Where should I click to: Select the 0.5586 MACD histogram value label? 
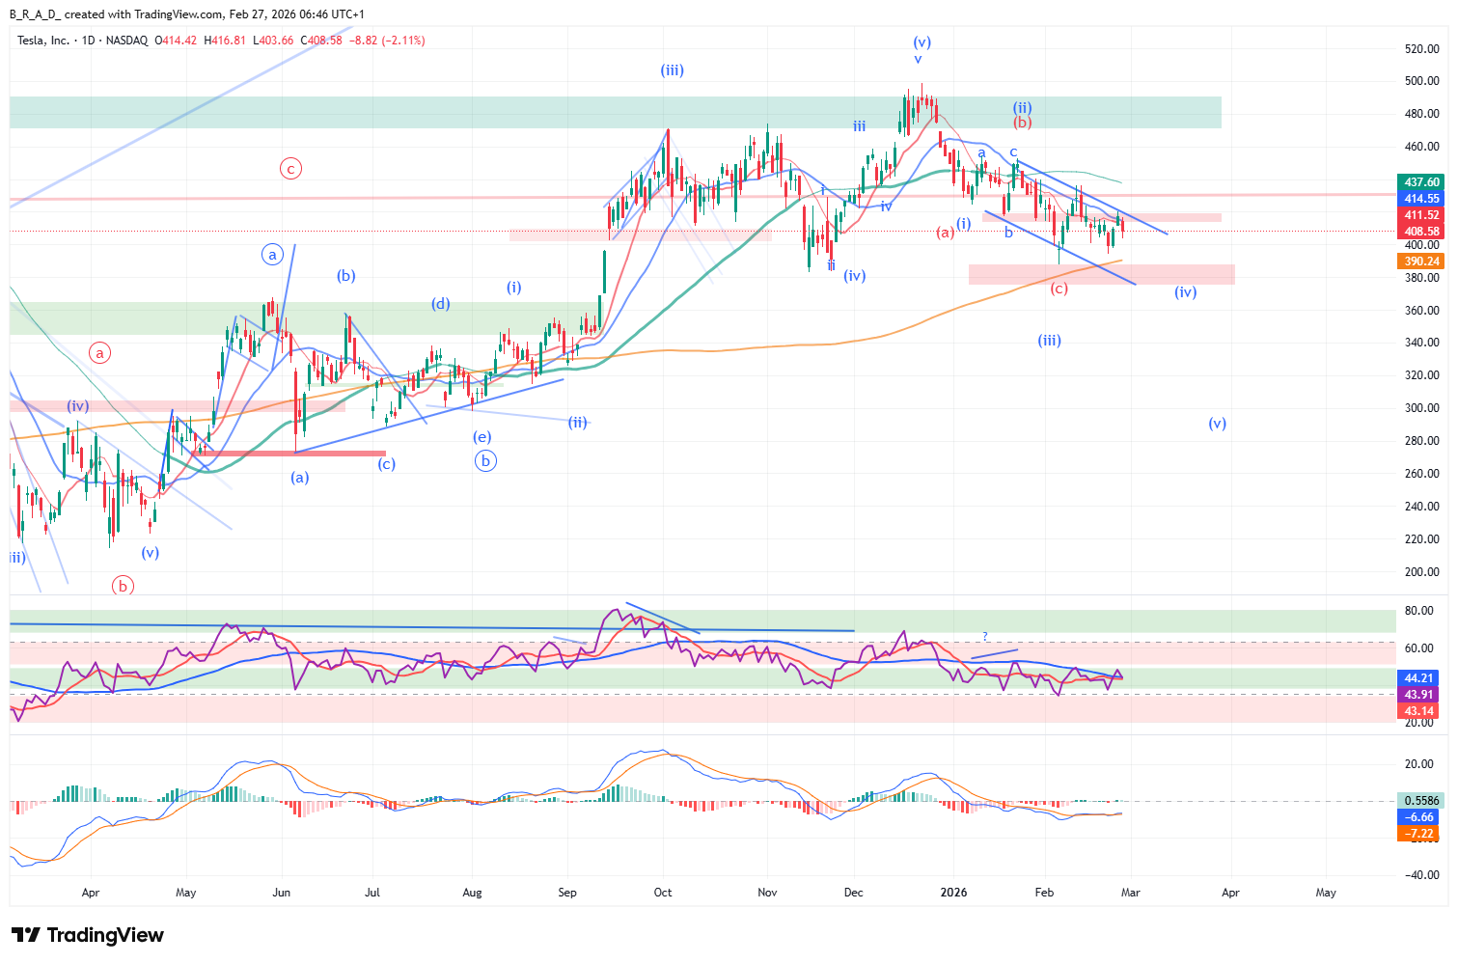[x=1421, y=800]
